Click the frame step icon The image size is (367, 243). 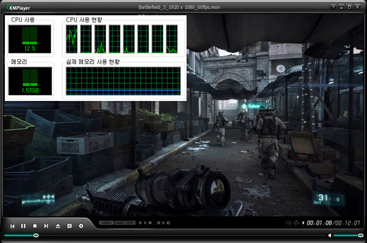(140, 223)
